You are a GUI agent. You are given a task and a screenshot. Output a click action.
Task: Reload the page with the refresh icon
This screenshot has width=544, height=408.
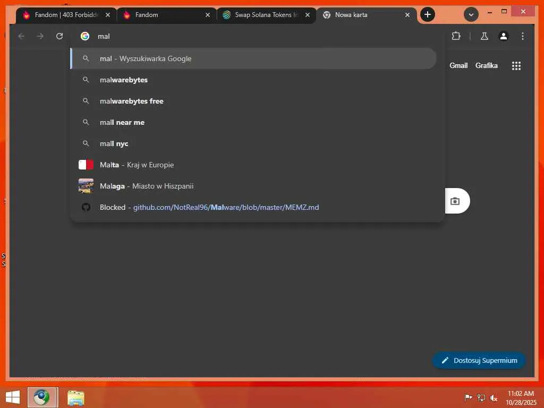click(x=59, y=36)
